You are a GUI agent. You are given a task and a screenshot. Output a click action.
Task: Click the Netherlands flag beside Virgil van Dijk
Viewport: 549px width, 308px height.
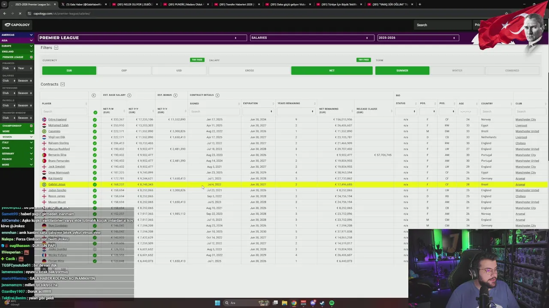[x=44, y=137]
